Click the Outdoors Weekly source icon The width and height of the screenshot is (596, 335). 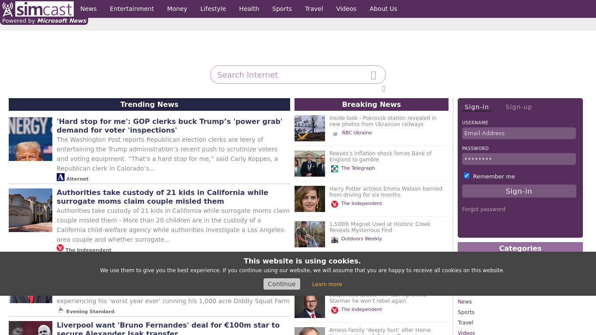(335, 239)
